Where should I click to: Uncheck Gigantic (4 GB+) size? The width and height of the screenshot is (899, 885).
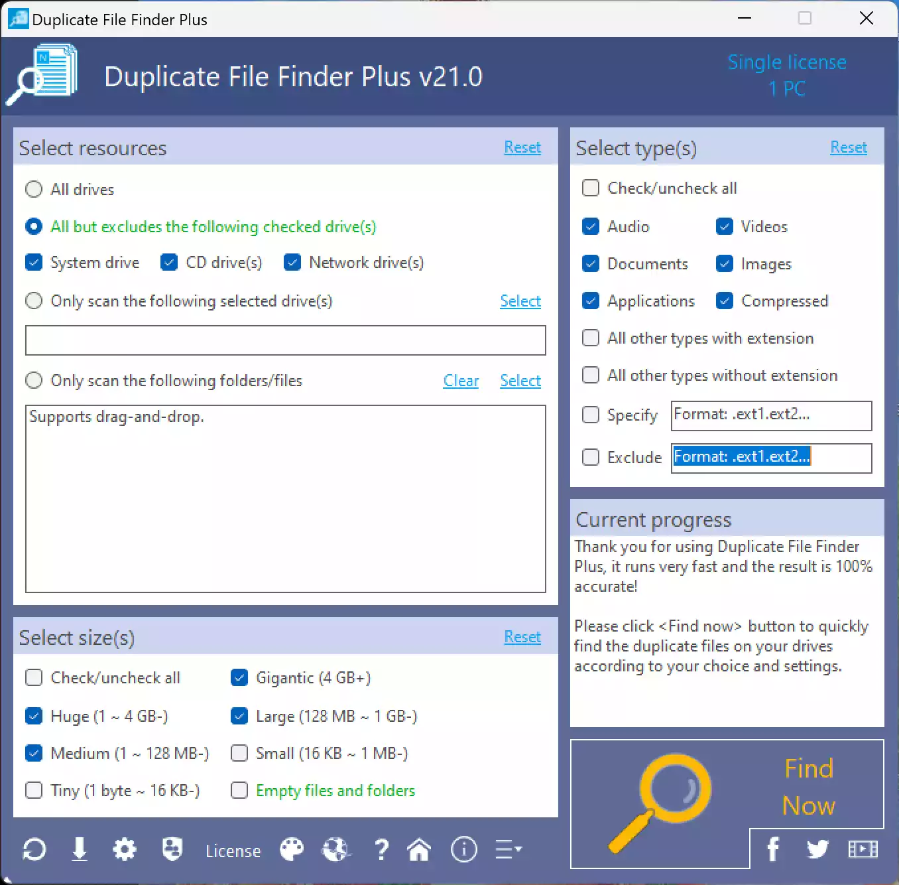(x=239, y=678)
